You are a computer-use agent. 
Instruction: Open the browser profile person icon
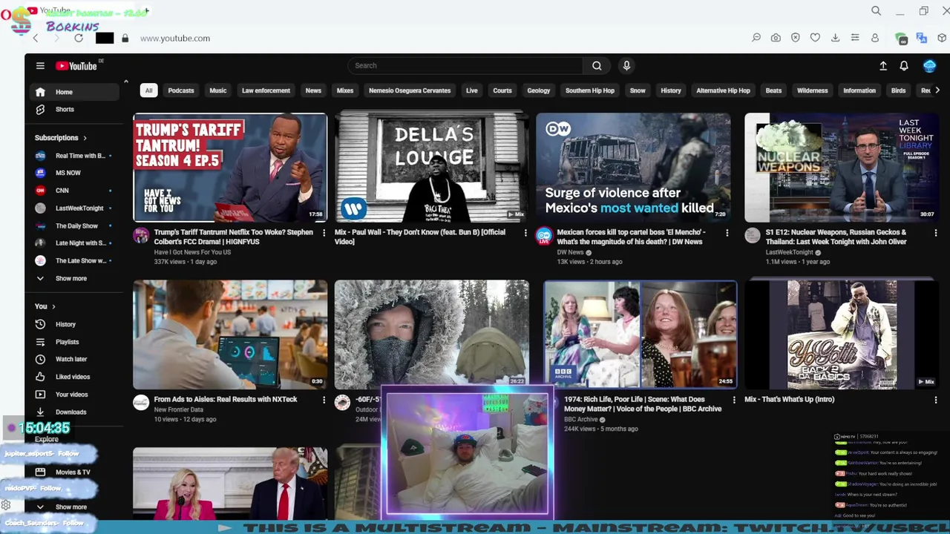point(875,38)
